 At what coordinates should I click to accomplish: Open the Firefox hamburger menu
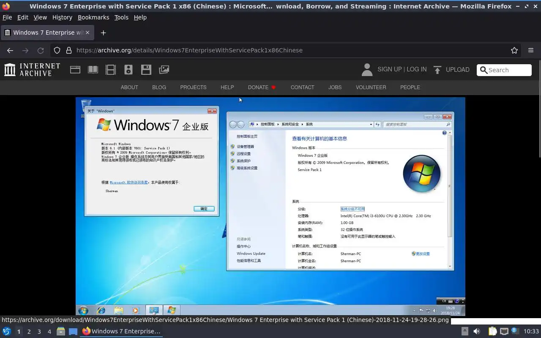pyautogui.click(x=531, y=50)
